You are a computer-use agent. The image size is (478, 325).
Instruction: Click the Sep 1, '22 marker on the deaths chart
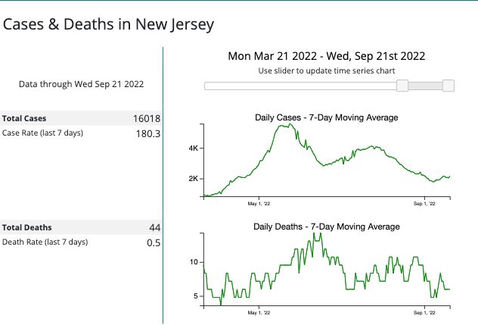(424, 312)
